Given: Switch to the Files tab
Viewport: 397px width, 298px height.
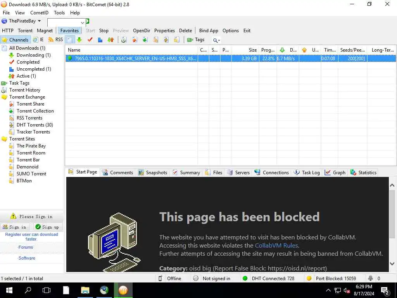Looking at the screenshot, I should tap(214, 173).
